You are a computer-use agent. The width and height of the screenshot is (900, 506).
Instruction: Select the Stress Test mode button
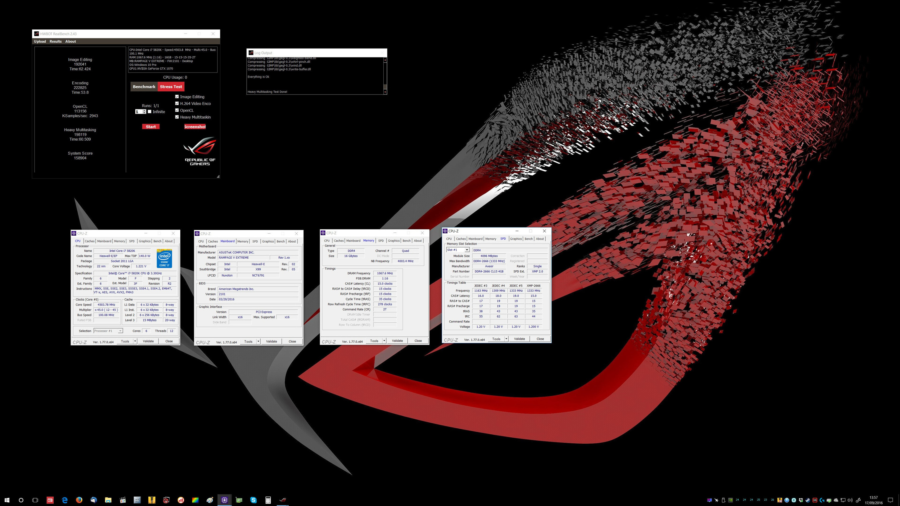coord(171,87)
